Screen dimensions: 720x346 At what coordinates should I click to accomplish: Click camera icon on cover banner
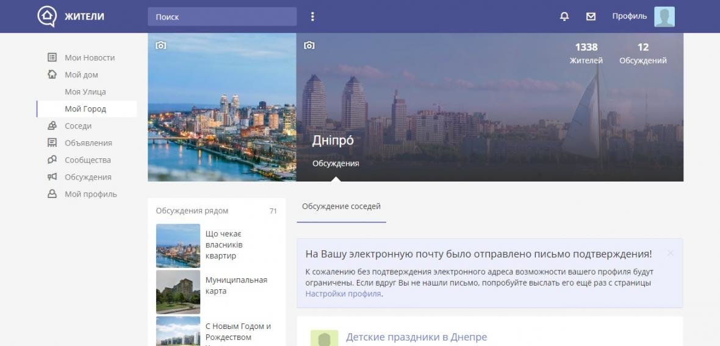[x=309, y=45]
